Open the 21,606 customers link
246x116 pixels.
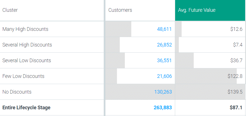164,76
